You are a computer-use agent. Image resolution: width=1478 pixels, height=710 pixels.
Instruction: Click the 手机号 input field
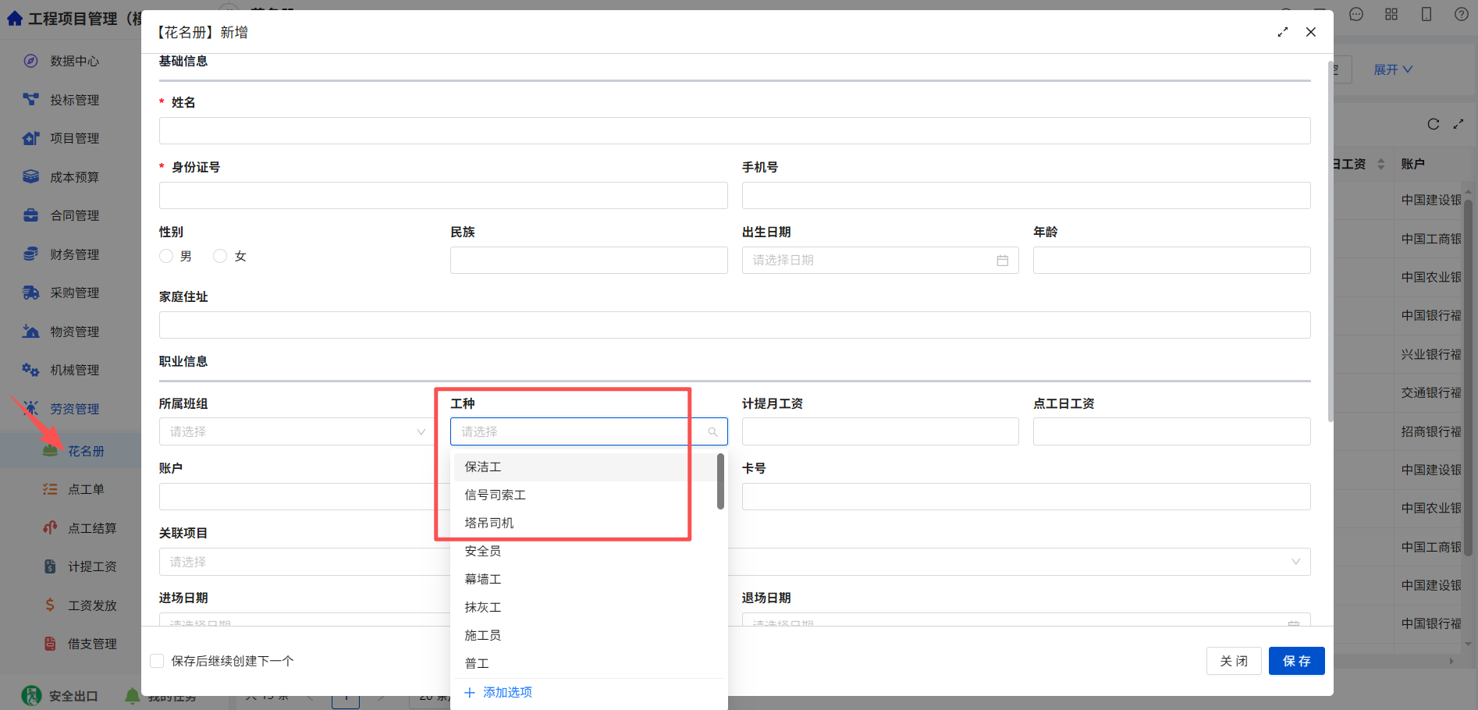click(x=1026, y=195)
